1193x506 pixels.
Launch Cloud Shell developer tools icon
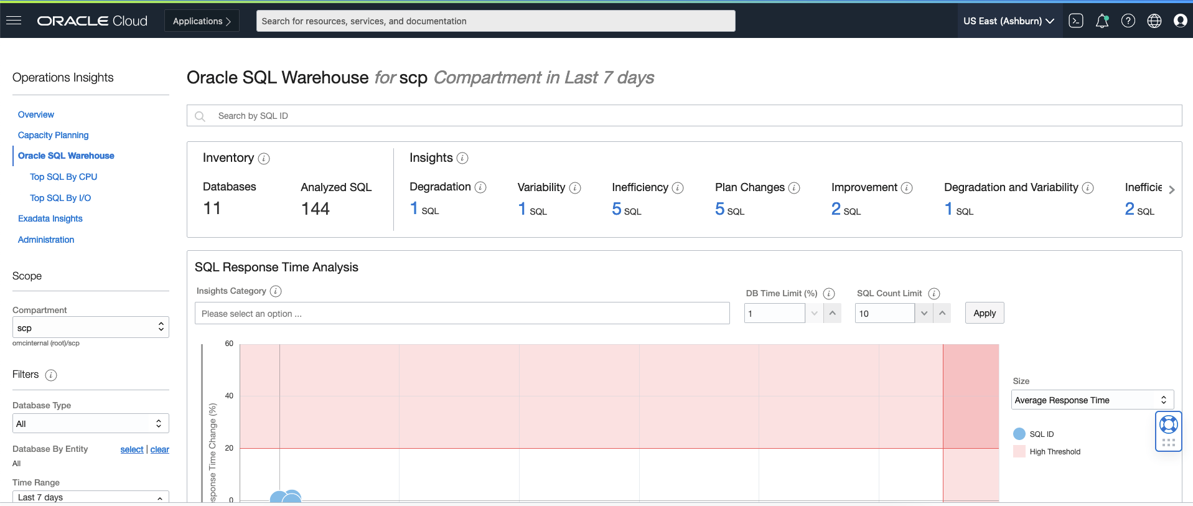tap(1075, 21)
